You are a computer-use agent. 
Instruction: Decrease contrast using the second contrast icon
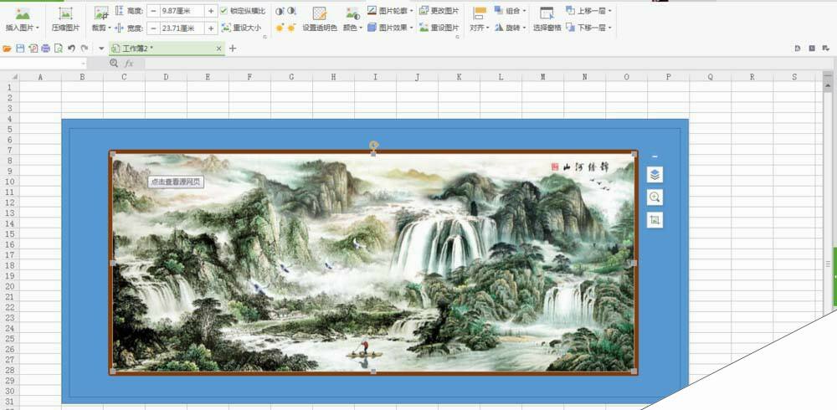(x=291, y=11)
